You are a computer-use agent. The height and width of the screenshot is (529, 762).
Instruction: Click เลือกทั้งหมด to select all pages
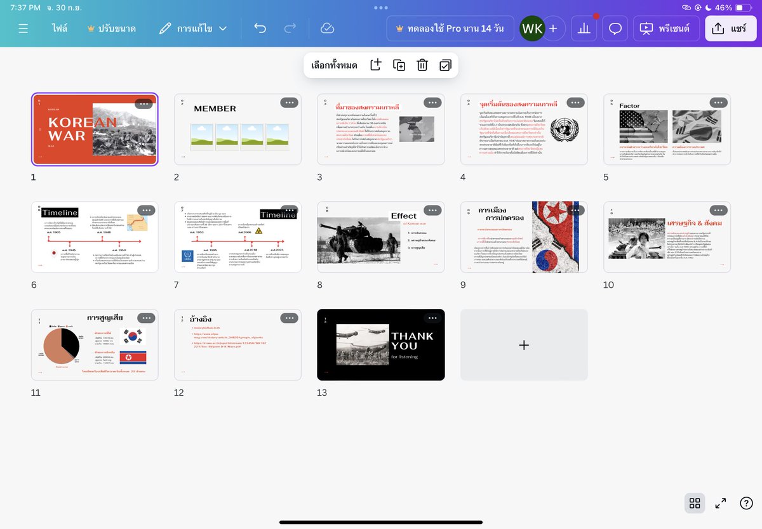[x=334, y=65]
